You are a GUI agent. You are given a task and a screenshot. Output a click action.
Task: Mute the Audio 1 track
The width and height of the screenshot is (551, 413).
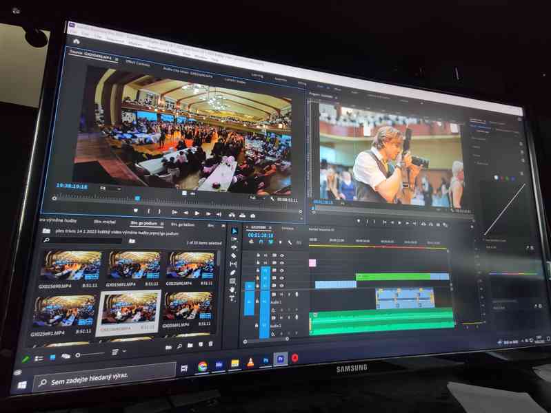click(281, 295)
